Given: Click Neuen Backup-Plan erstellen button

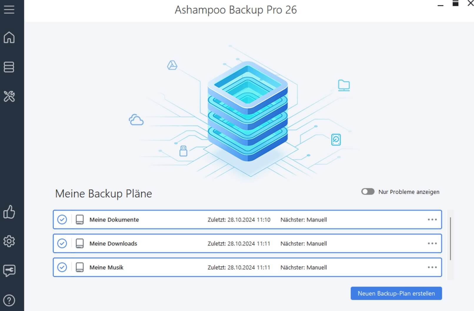Looking at the screenshot, I should [x=396, y=293].
